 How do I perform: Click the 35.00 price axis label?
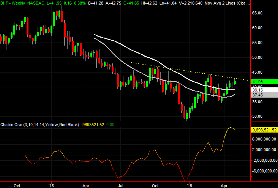pyautogui.click(x=257, y=102)
